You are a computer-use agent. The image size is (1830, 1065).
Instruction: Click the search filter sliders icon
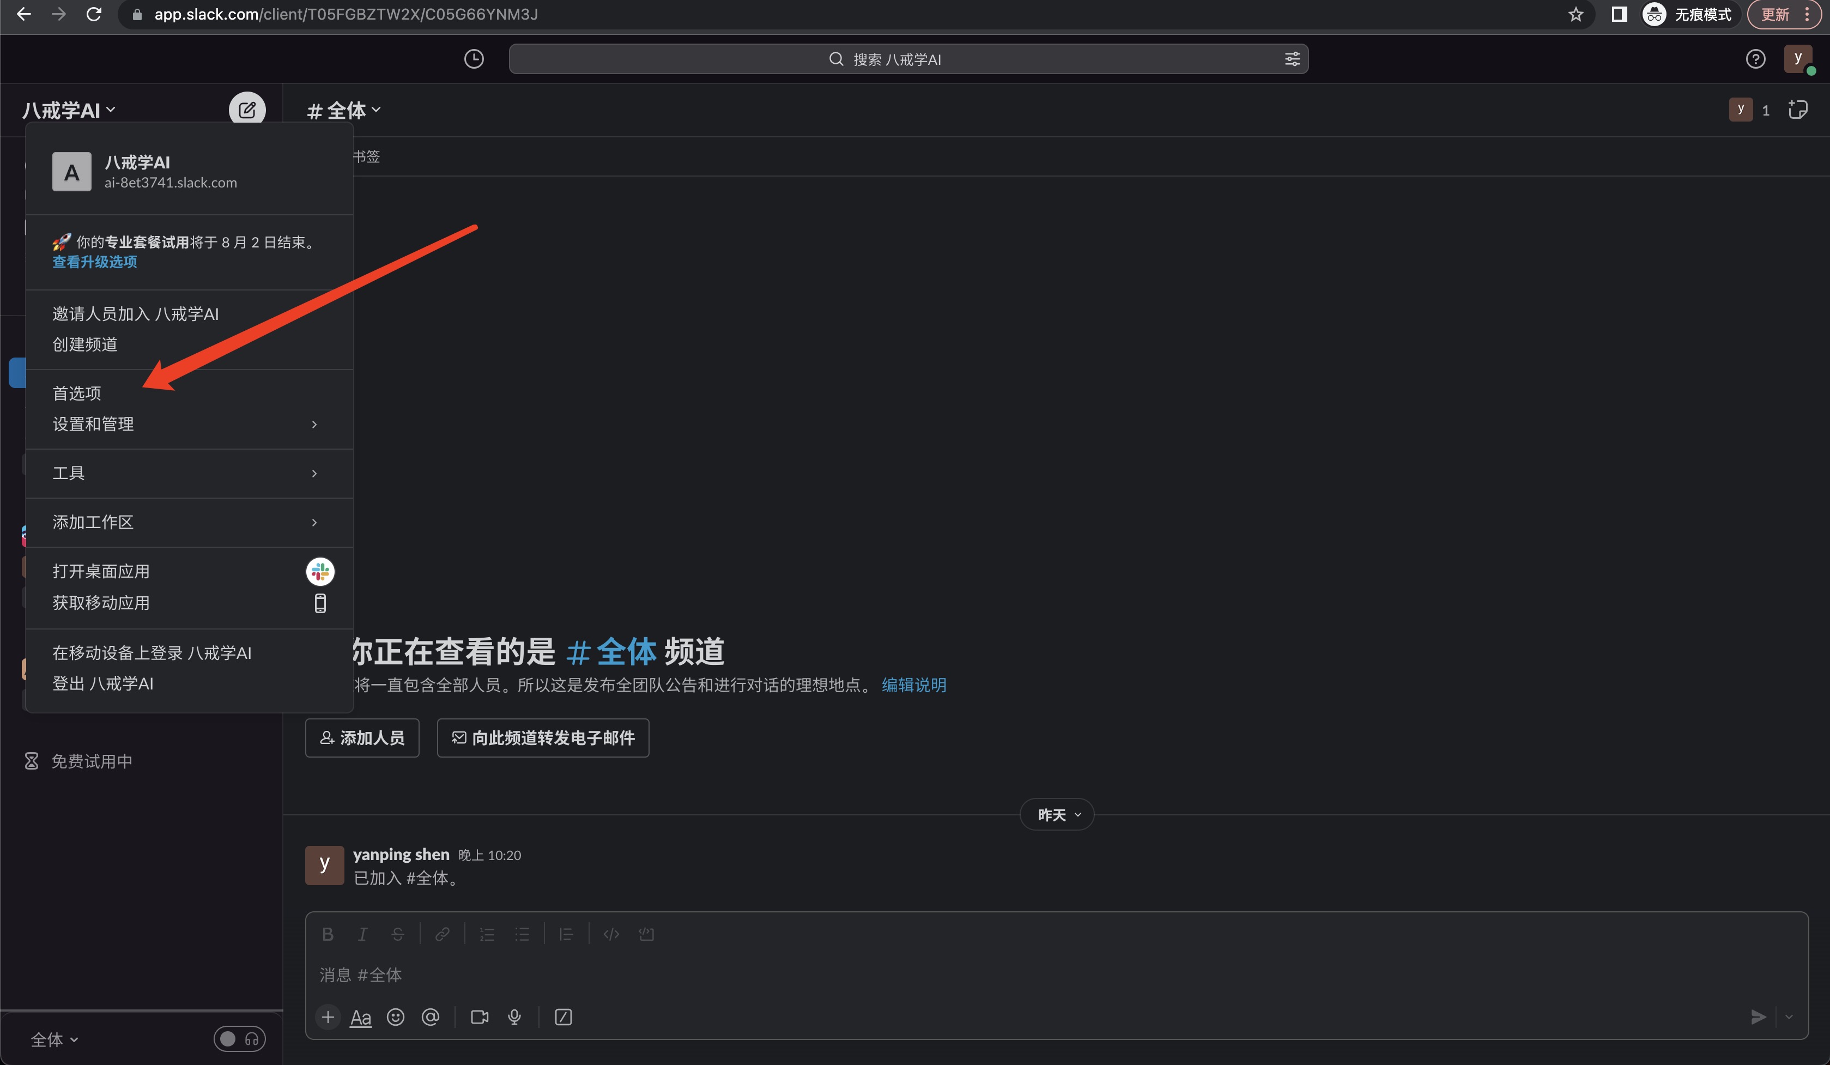(x=1292, y=59)
